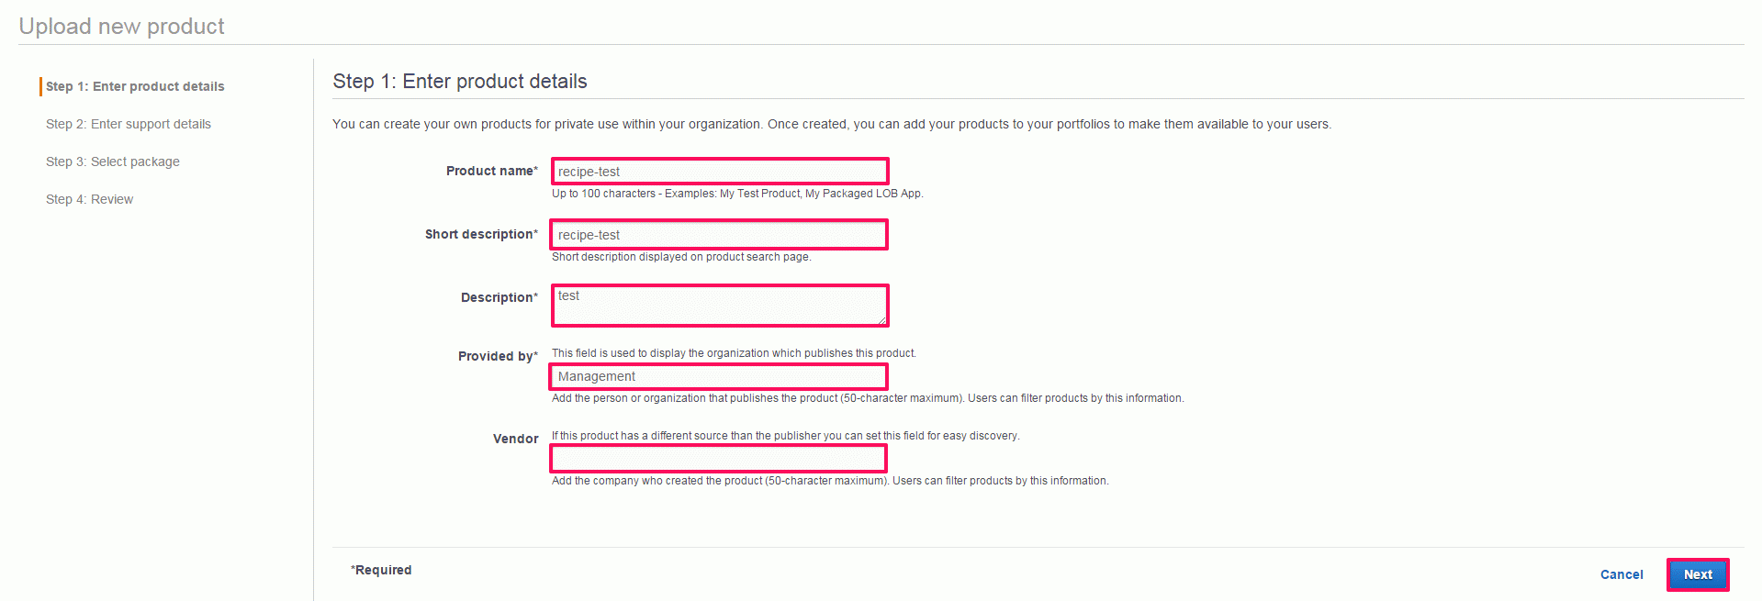Proceed with the blue Next button
The height and width of the screenshot is (601, 1762).
point(1698,574)
